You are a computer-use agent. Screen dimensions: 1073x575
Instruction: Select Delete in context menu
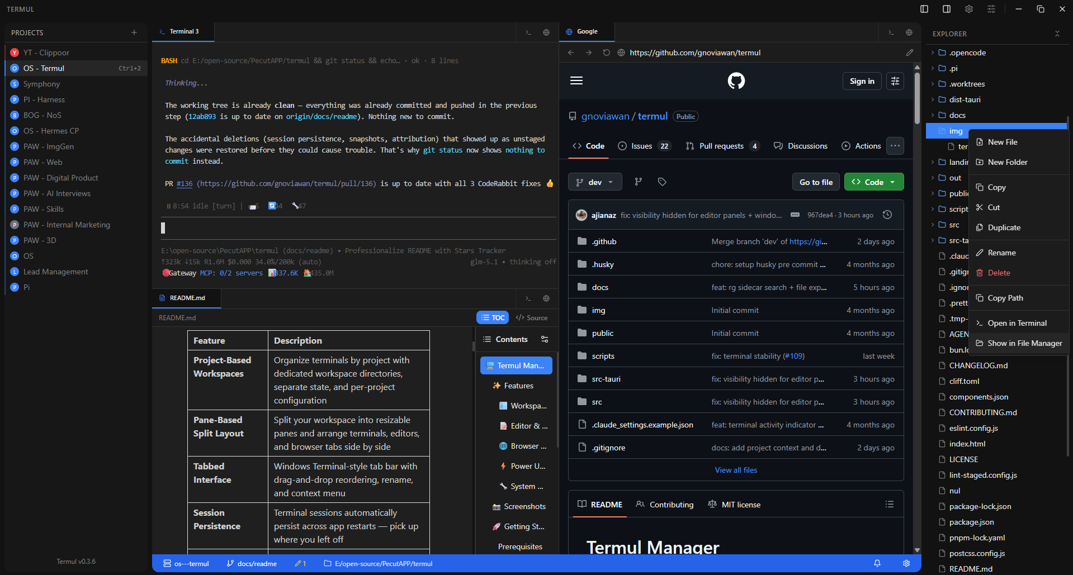click(1019, 273)
